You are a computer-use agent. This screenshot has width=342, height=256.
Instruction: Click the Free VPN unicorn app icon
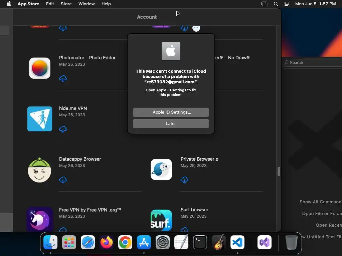[40, 219]
